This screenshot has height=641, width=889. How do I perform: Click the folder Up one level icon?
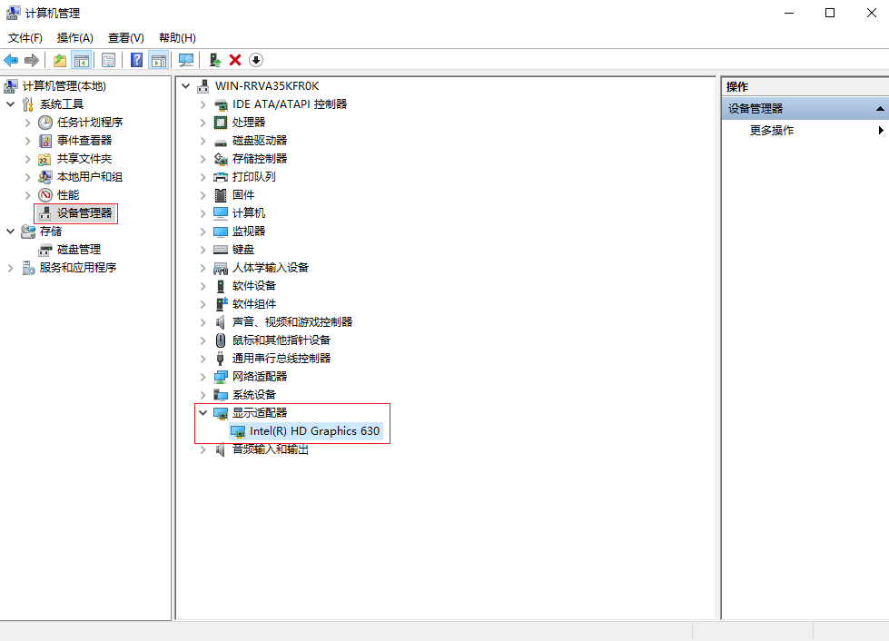[x=60, y=60]
